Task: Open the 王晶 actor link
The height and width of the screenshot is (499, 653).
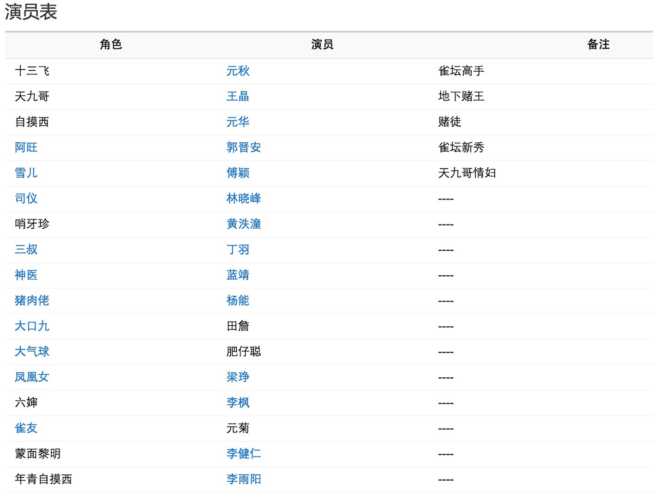Action: tap(238, 96)
